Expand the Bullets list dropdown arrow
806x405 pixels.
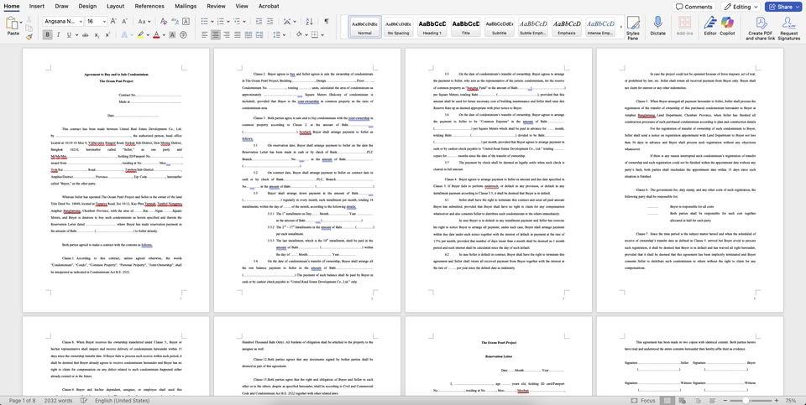(212, 22)
